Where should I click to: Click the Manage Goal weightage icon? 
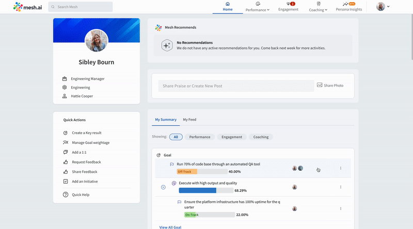[x=65, y=142]
